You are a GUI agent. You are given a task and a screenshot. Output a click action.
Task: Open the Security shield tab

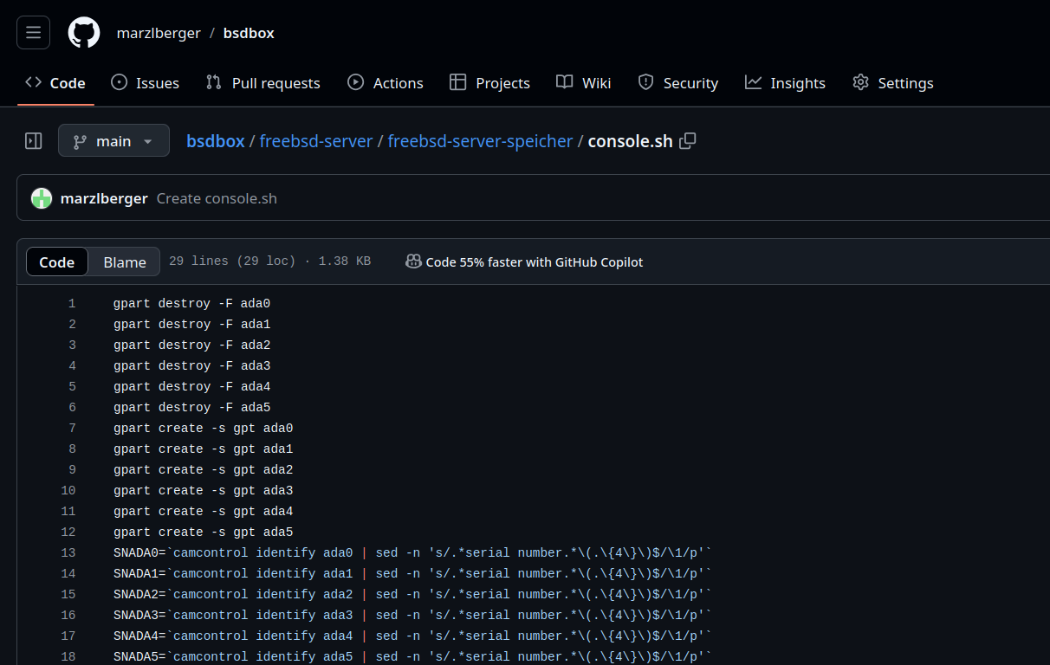tap(677, 83)
